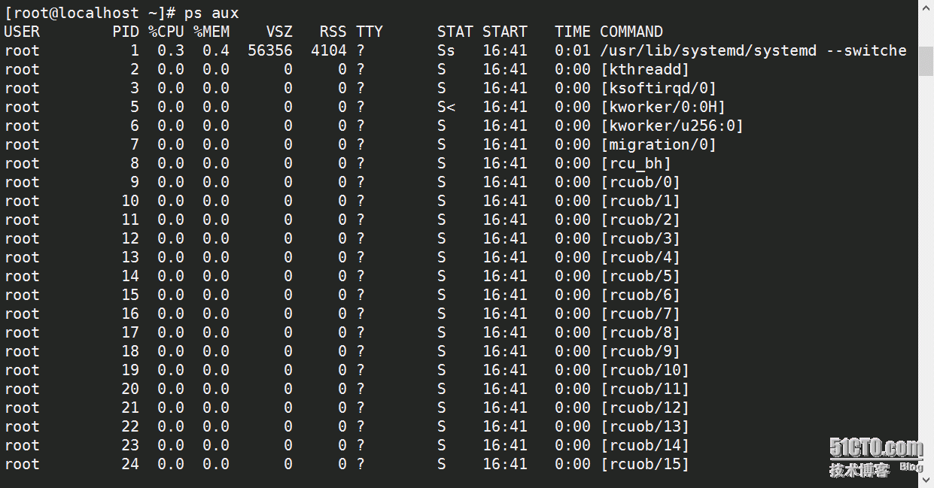Click the [rcuob/13] process name
This screenshot has width=934, height=488.
tap(645, 426)
